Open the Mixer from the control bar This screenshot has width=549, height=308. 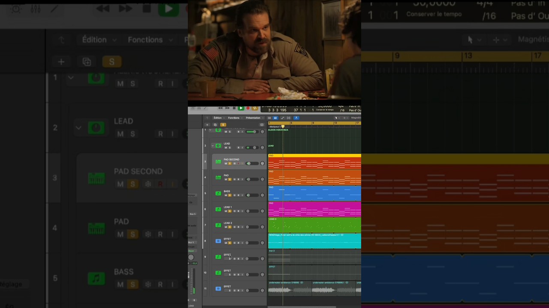199,108
